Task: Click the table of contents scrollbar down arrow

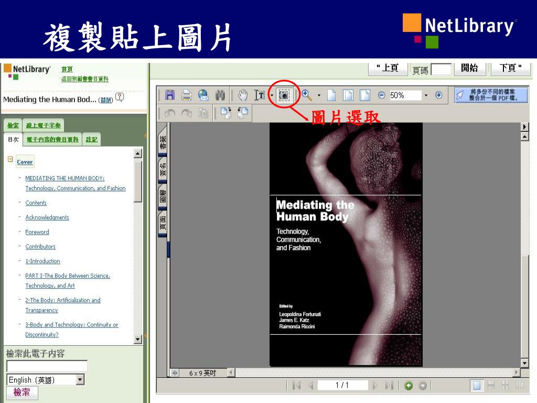Action: [138, 340]
